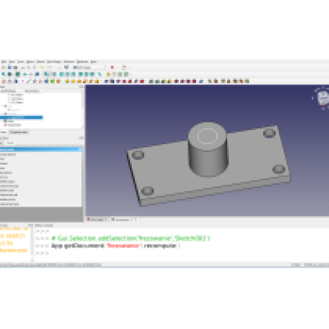This screenshot has width=329, height=329.
Task: Click the model tree vertical scrollbar
Action: [x=82, y=109]
